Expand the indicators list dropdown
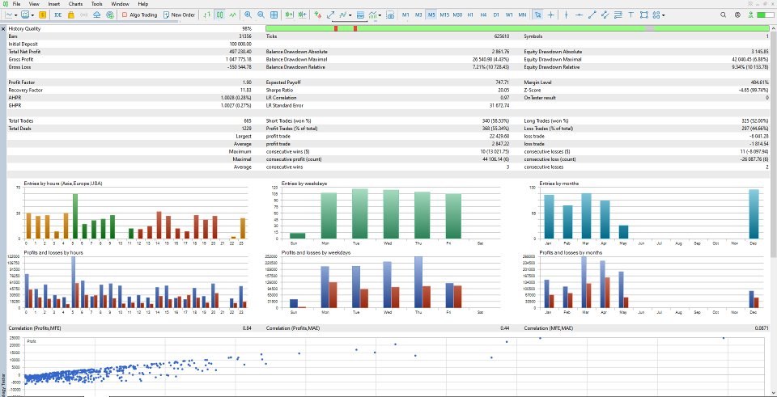Screen dimensions: 777x397 pos(350,15)
